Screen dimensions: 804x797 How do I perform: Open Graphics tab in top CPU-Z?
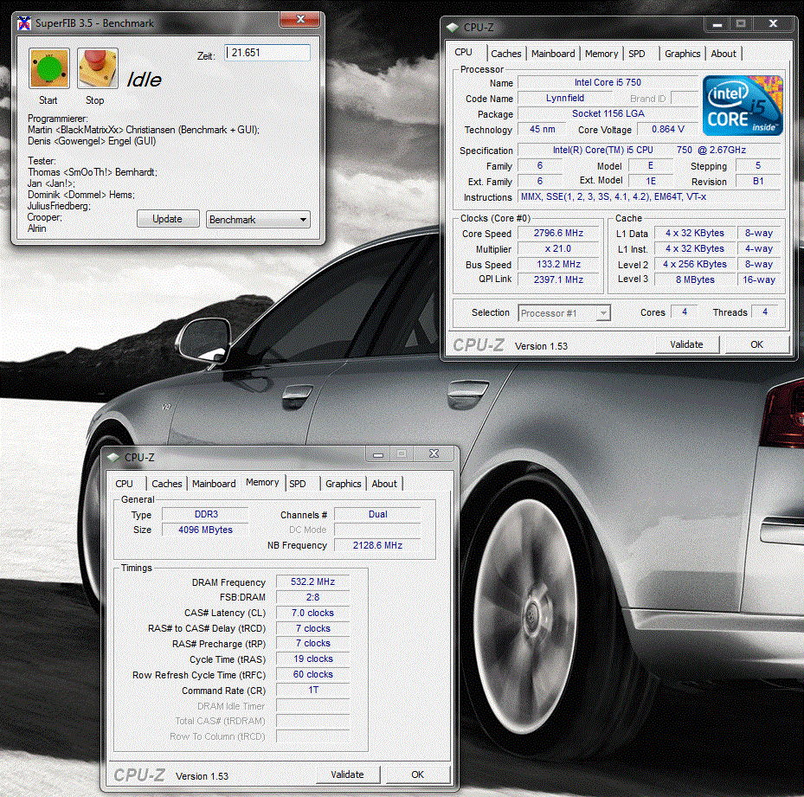683,54
